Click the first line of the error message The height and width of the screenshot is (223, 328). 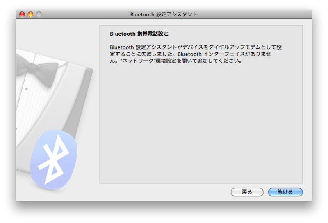click(196, 47)
